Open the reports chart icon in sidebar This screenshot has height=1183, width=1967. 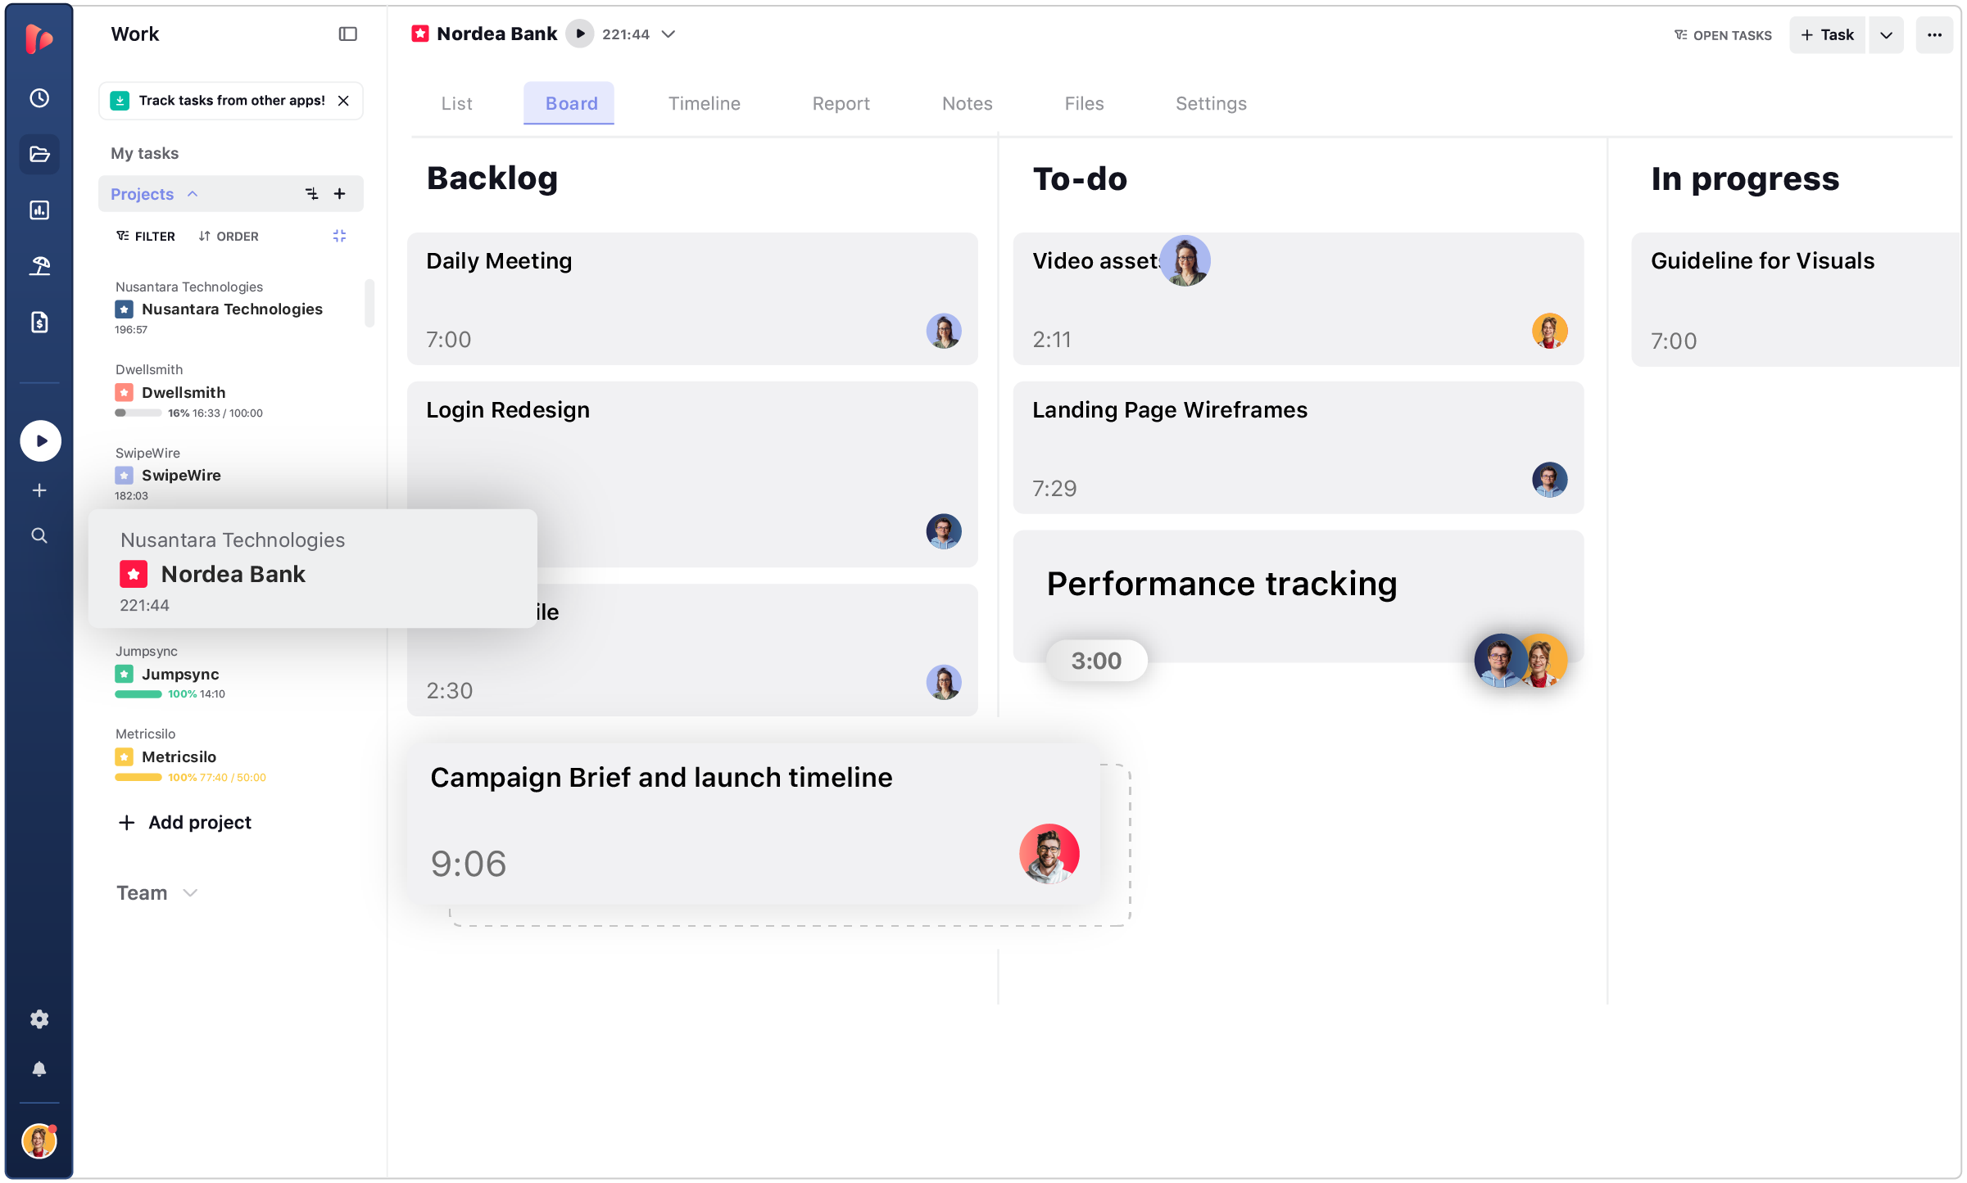point(39,210)
